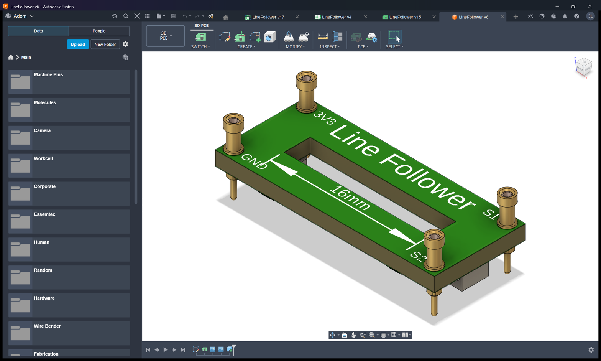Screen dimensions: 601x361
Task: Expand the MODIFY menu
Action: click(296, 47)
